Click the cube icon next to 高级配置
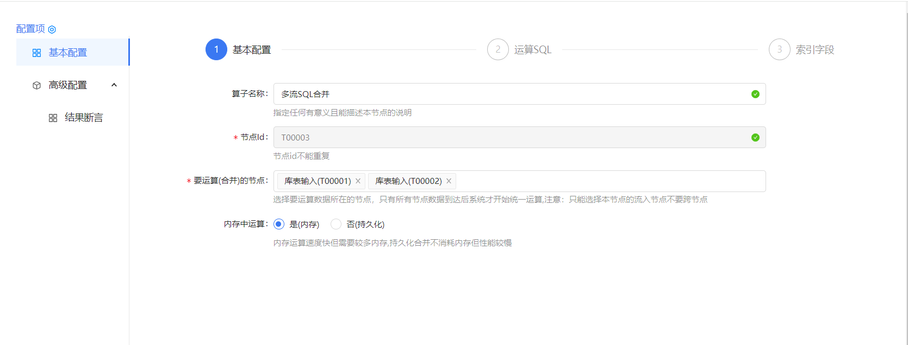Screen dimensions: 908x345 tap(36, 85)
